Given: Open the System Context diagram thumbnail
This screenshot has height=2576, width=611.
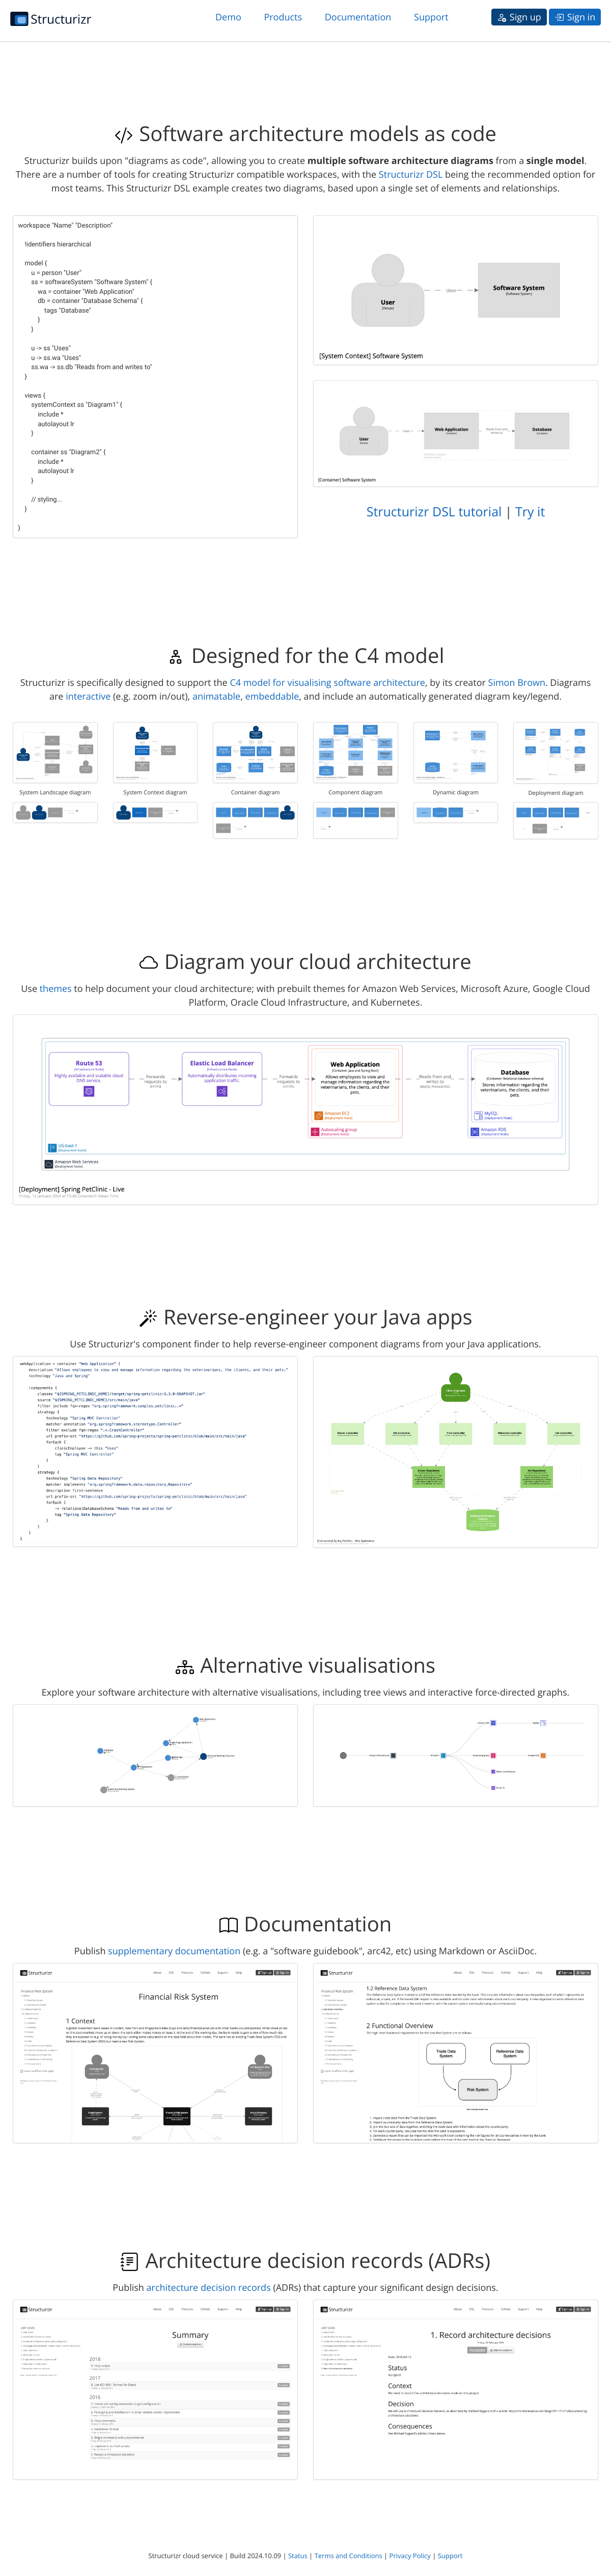Looking at the screenshot, I should pyautogui.click(x=155, y=753).
